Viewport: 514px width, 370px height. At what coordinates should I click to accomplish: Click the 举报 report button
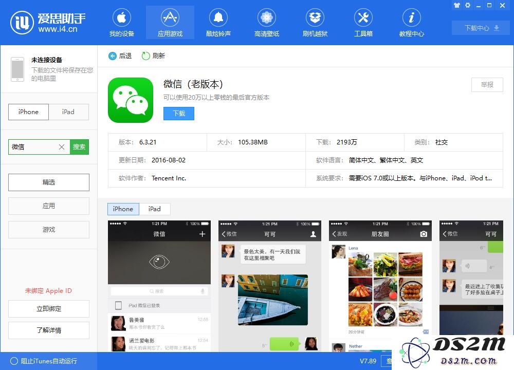(x=487, y=85)
